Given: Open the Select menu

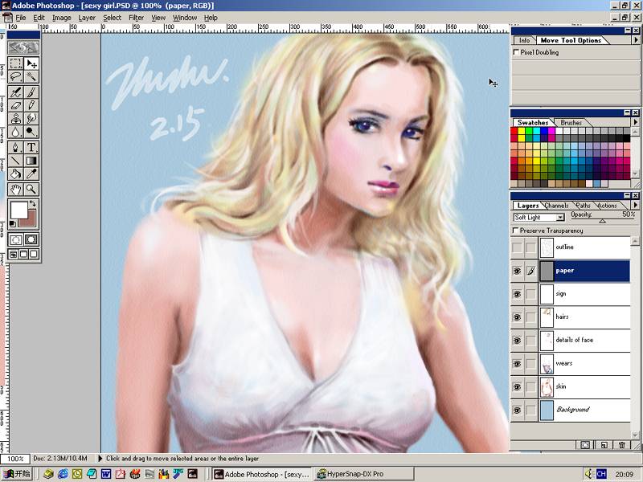Looking at the screenshot, I should click(112, 18).
